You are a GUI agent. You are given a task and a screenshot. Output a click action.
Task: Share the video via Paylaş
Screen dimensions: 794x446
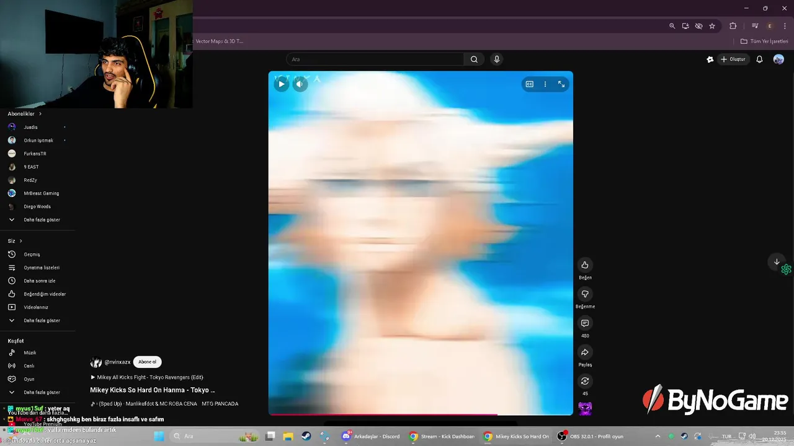point(585,352)
